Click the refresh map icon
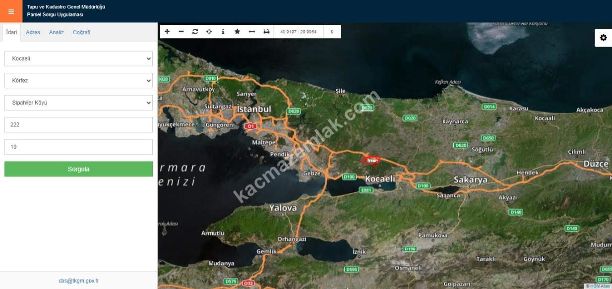 195,32
